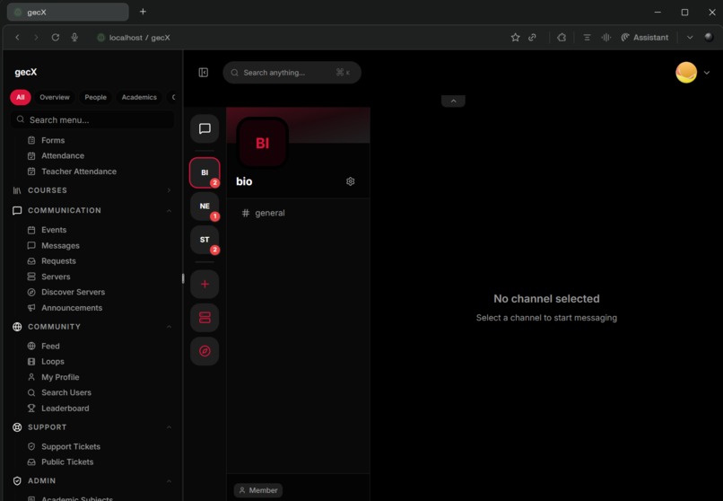Select the Overview filter tab
The image size is (723, 501).
(x=55, y=97)
